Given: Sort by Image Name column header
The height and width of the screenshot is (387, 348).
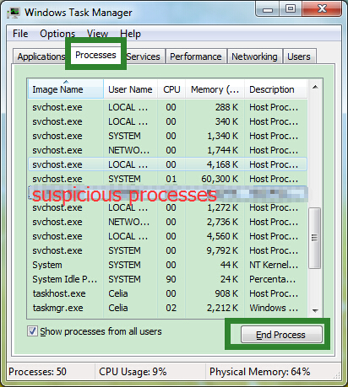Looking at the screenshot, I should 66,89.
